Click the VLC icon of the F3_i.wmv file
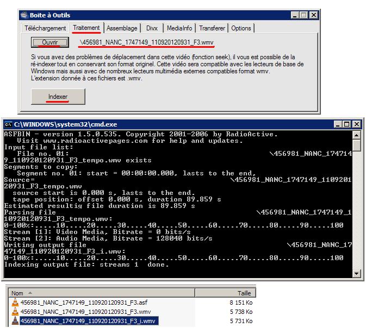The height and width of the screenshot is (328, 366). 15,321
